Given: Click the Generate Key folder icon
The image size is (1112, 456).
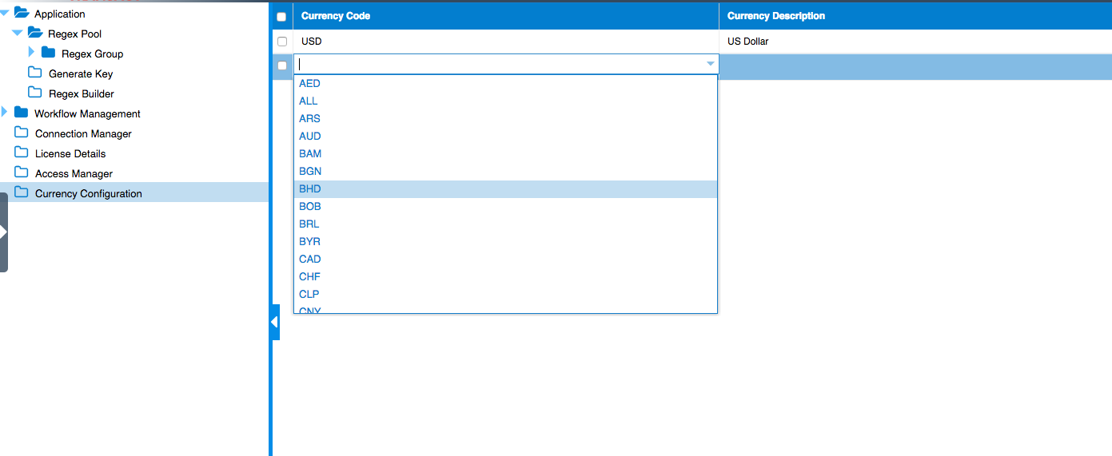Looking at the screenshot, I should (x=35, y=73).
